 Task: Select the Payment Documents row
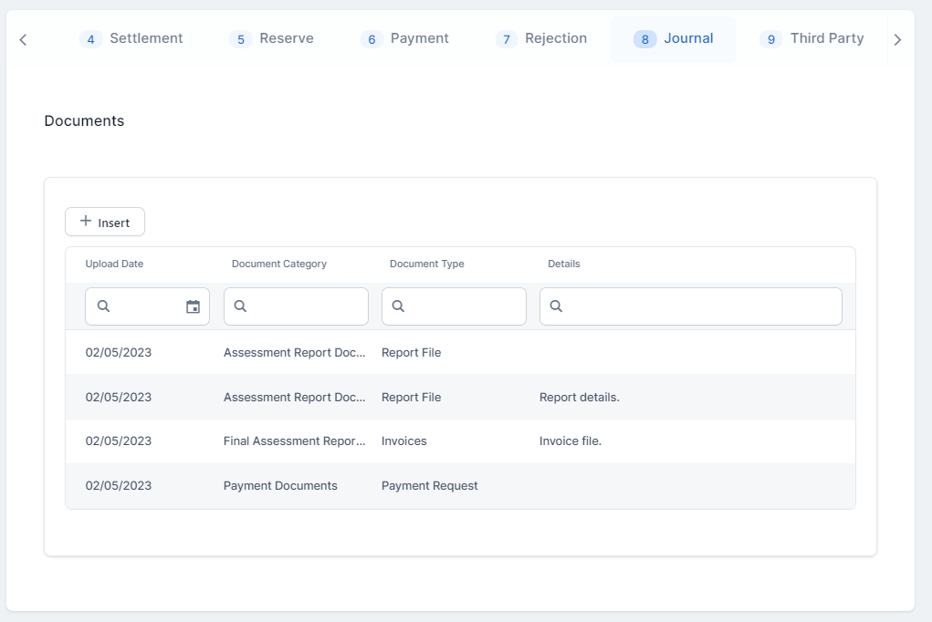pyautogui.click(x=460, y=486)
